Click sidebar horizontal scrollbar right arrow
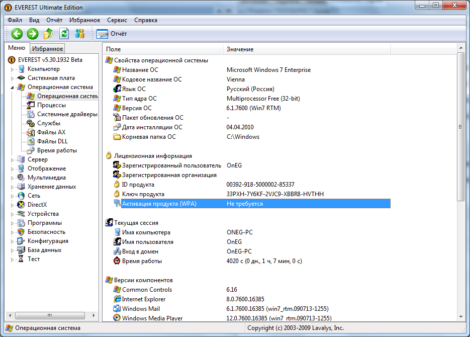This screenshot has height=337, width=470. tap(94, 315)
